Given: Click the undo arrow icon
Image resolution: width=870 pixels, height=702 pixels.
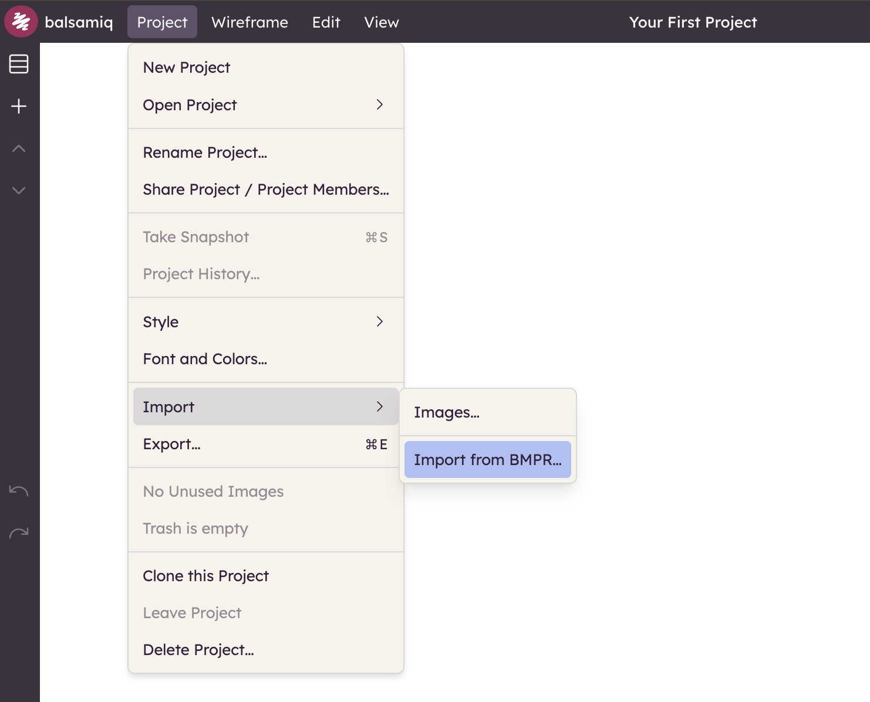Looking at the screenshot, I should 19,491.
